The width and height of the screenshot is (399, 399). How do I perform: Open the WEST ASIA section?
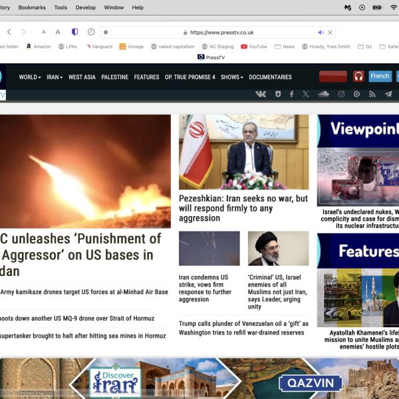tap(82, 77)
